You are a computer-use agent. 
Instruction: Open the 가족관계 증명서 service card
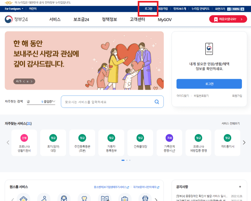[x=169, y=143]
